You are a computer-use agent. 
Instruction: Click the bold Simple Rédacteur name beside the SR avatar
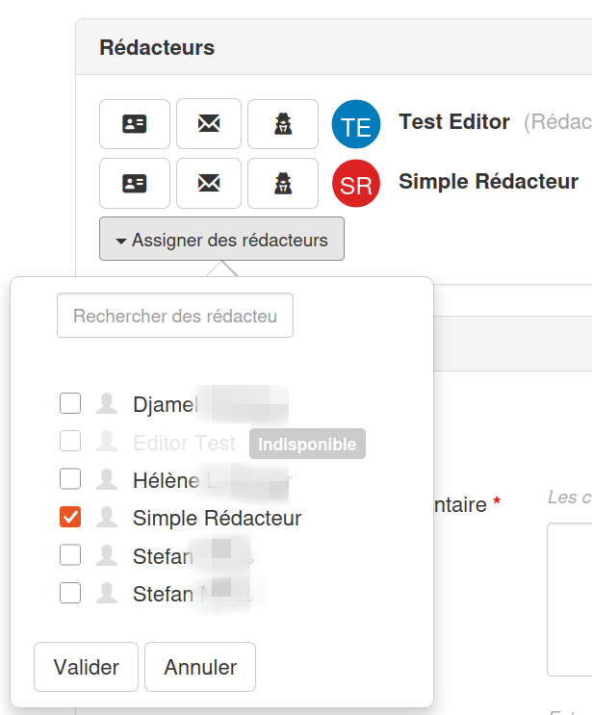[x=488, y=182]
